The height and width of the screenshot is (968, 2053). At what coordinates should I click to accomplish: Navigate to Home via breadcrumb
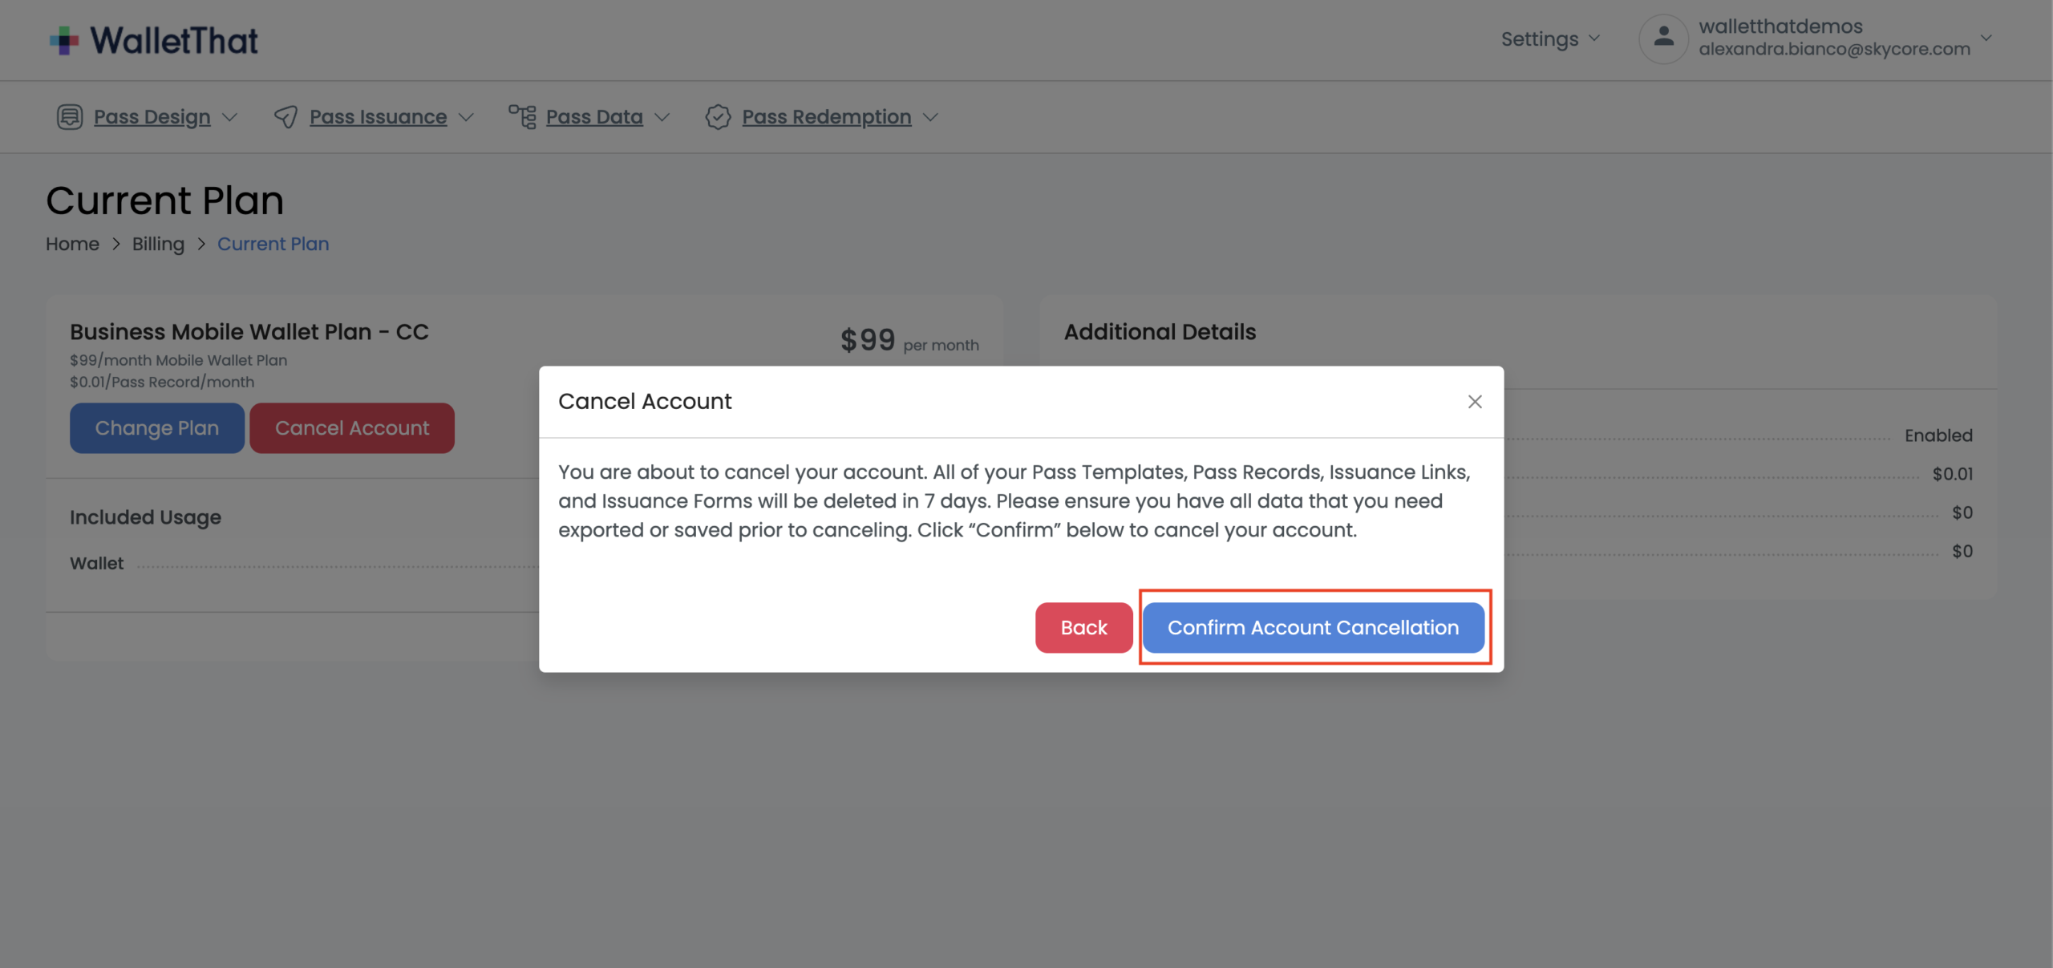[x=72, y=244]
